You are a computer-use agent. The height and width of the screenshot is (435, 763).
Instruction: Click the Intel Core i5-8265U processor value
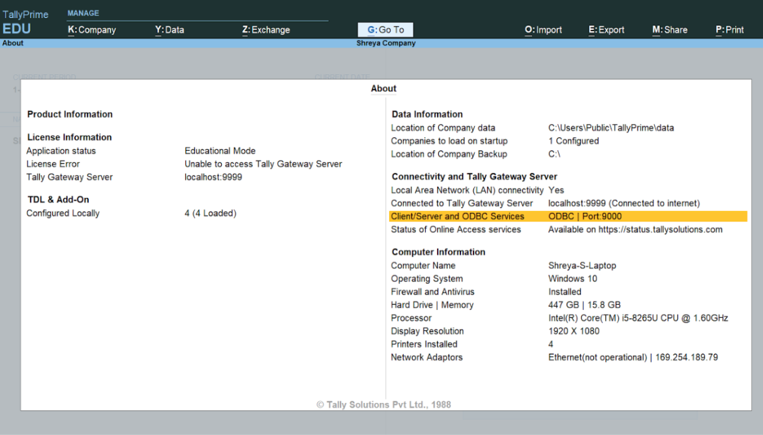tap(638, 318)
